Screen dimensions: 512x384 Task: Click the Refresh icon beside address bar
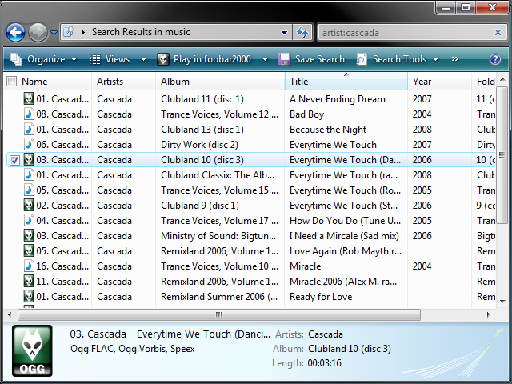click(302, 32)
